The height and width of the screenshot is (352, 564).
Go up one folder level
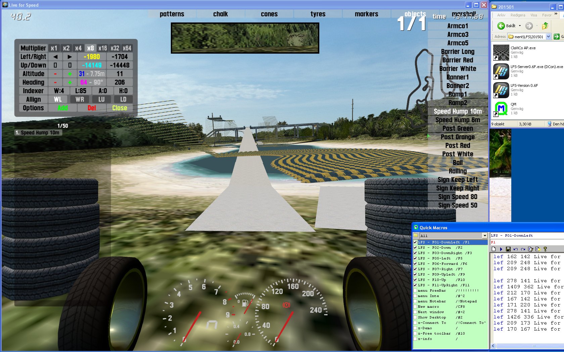545,26
